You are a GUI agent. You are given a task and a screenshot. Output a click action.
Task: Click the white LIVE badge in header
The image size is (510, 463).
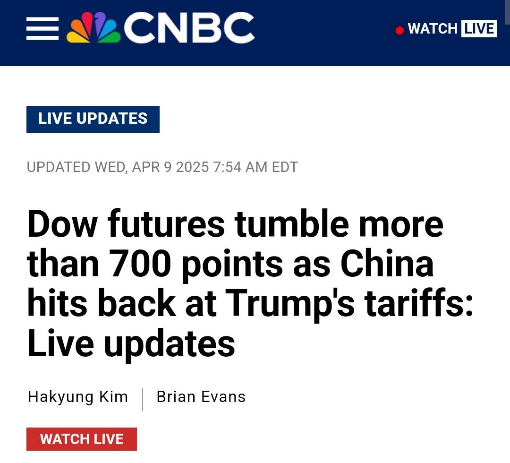478,29
